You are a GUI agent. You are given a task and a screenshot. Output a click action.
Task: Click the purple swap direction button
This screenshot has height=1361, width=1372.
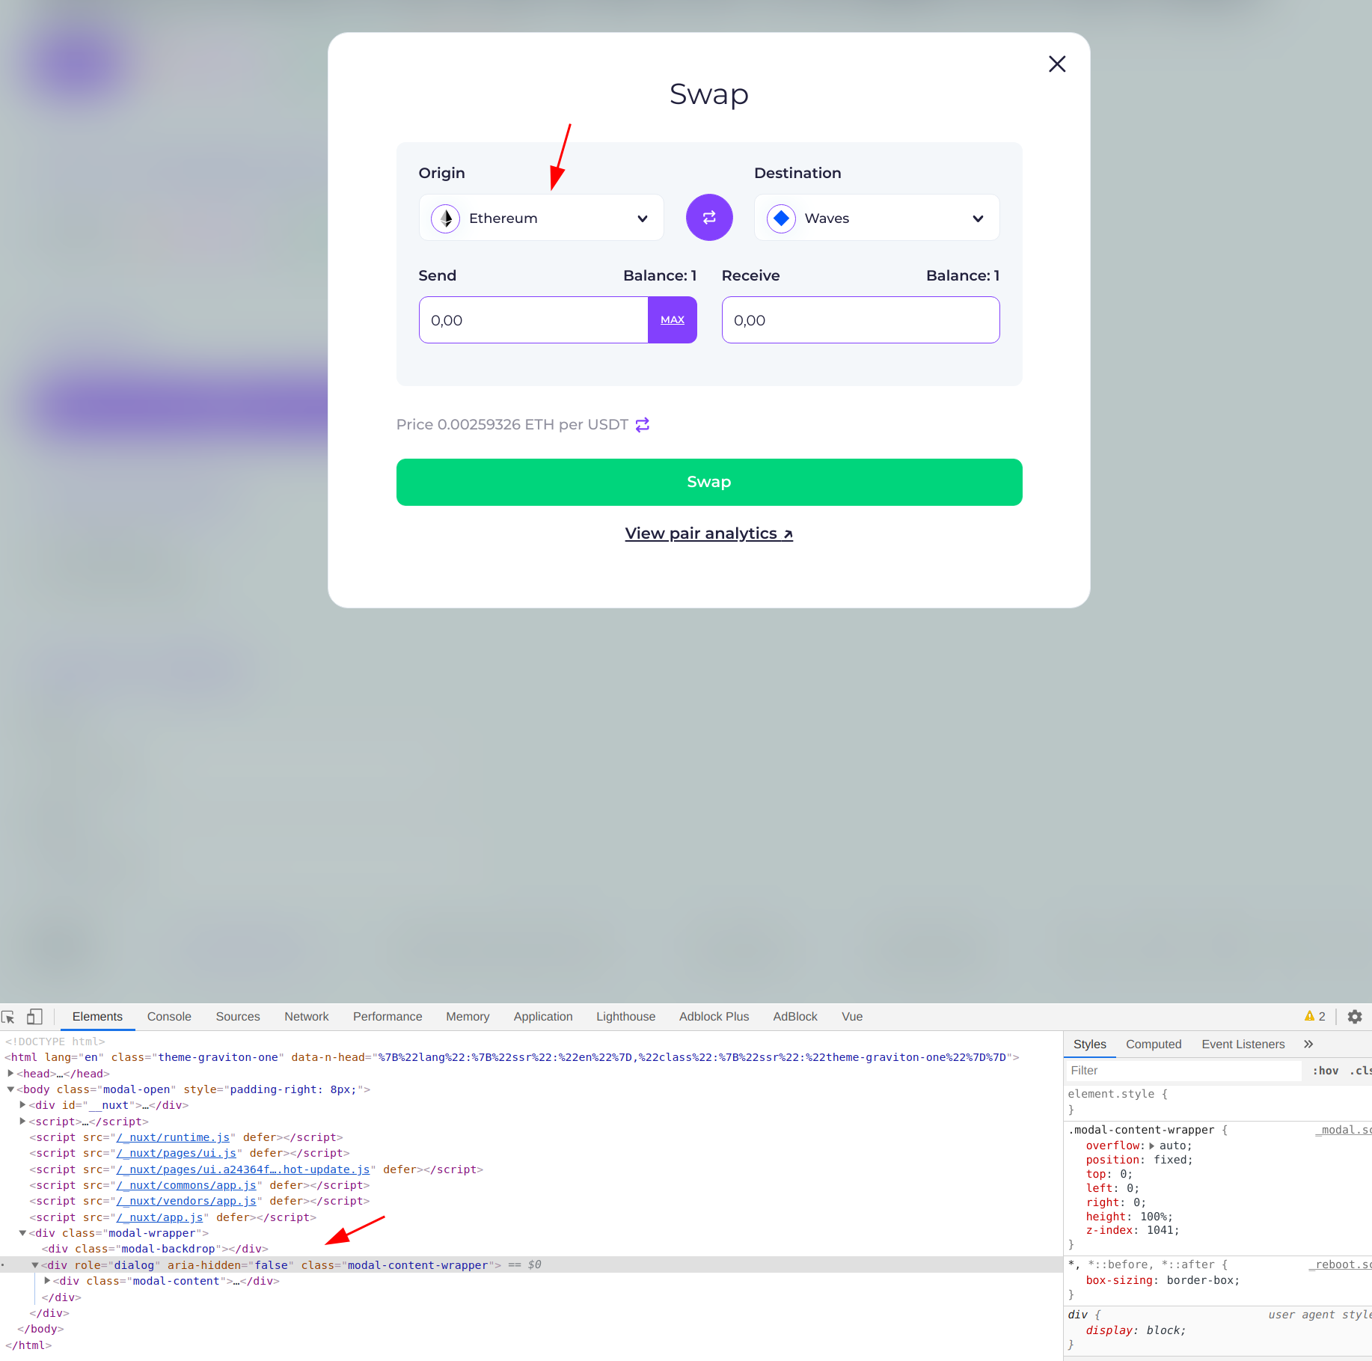708,218
